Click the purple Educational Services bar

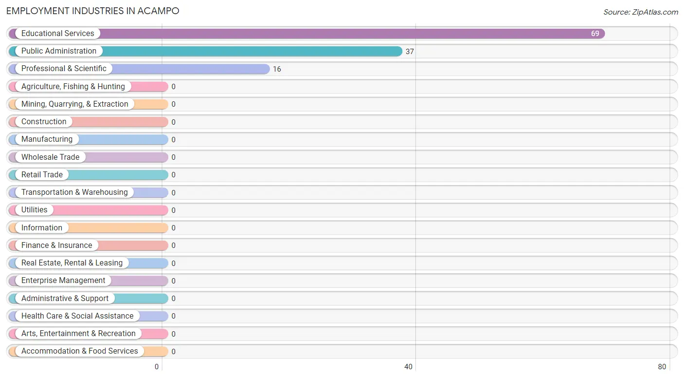[307, 34]
